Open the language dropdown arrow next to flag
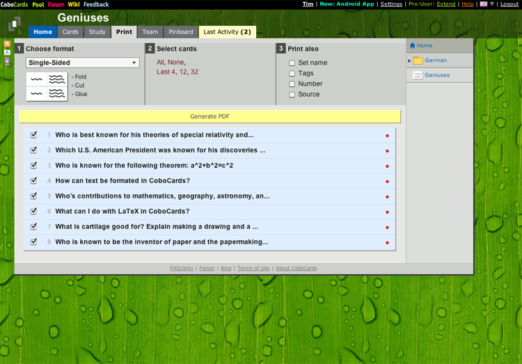Viewport: 522px width, 364px height. pos(491,4)
